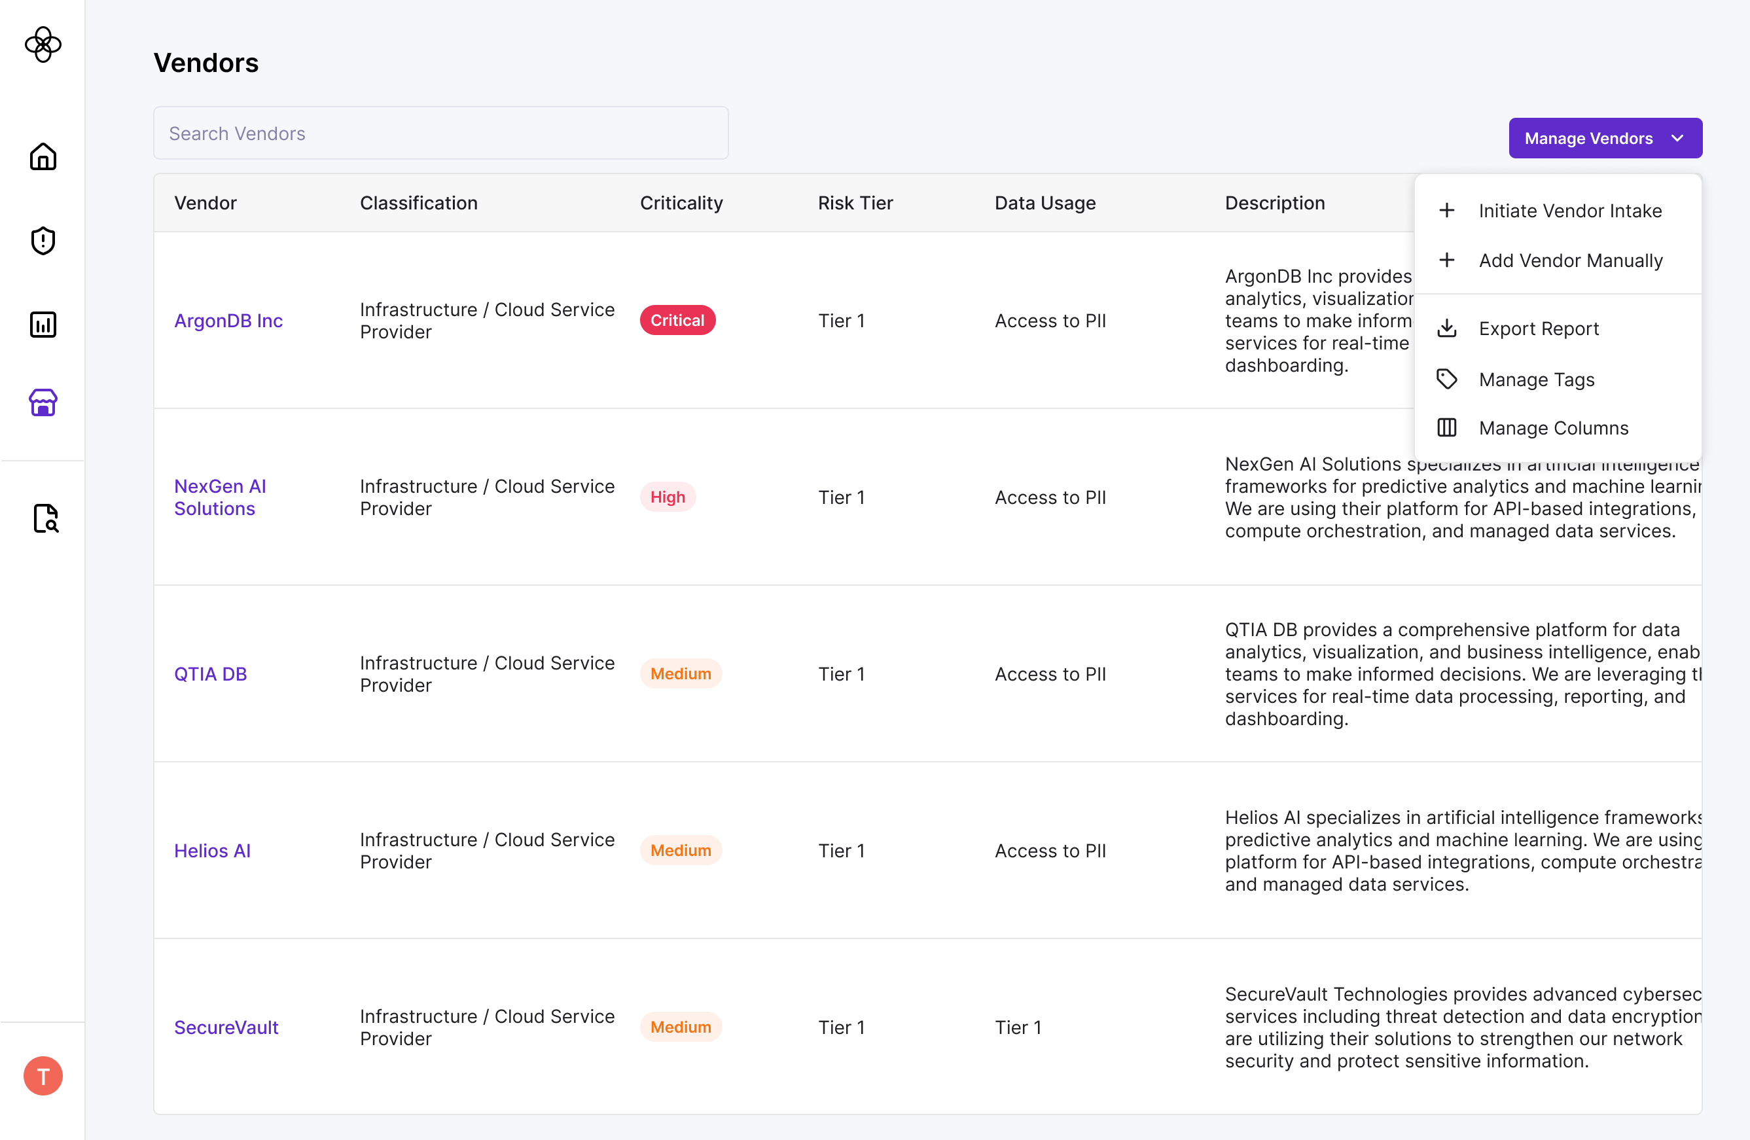Expand the Manage Vendors chevron dropdown

[x=1679, y=137]
